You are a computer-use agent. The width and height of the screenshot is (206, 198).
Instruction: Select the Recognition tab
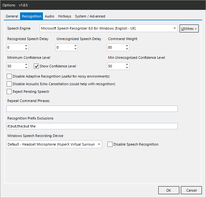(31, 16)
